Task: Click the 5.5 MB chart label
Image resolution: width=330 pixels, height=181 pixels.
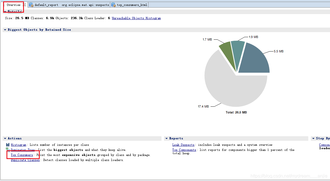Action: point(279,51)
